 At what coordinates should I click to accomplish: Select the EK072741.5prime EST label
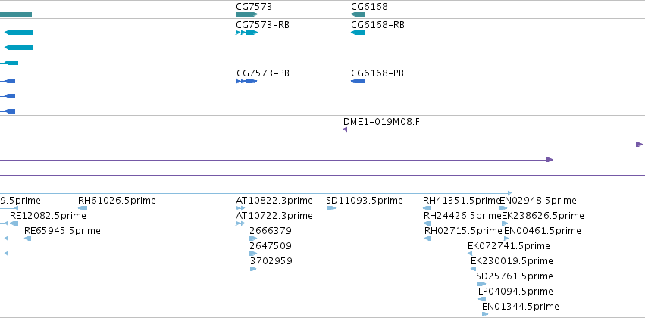click(509, 246)
